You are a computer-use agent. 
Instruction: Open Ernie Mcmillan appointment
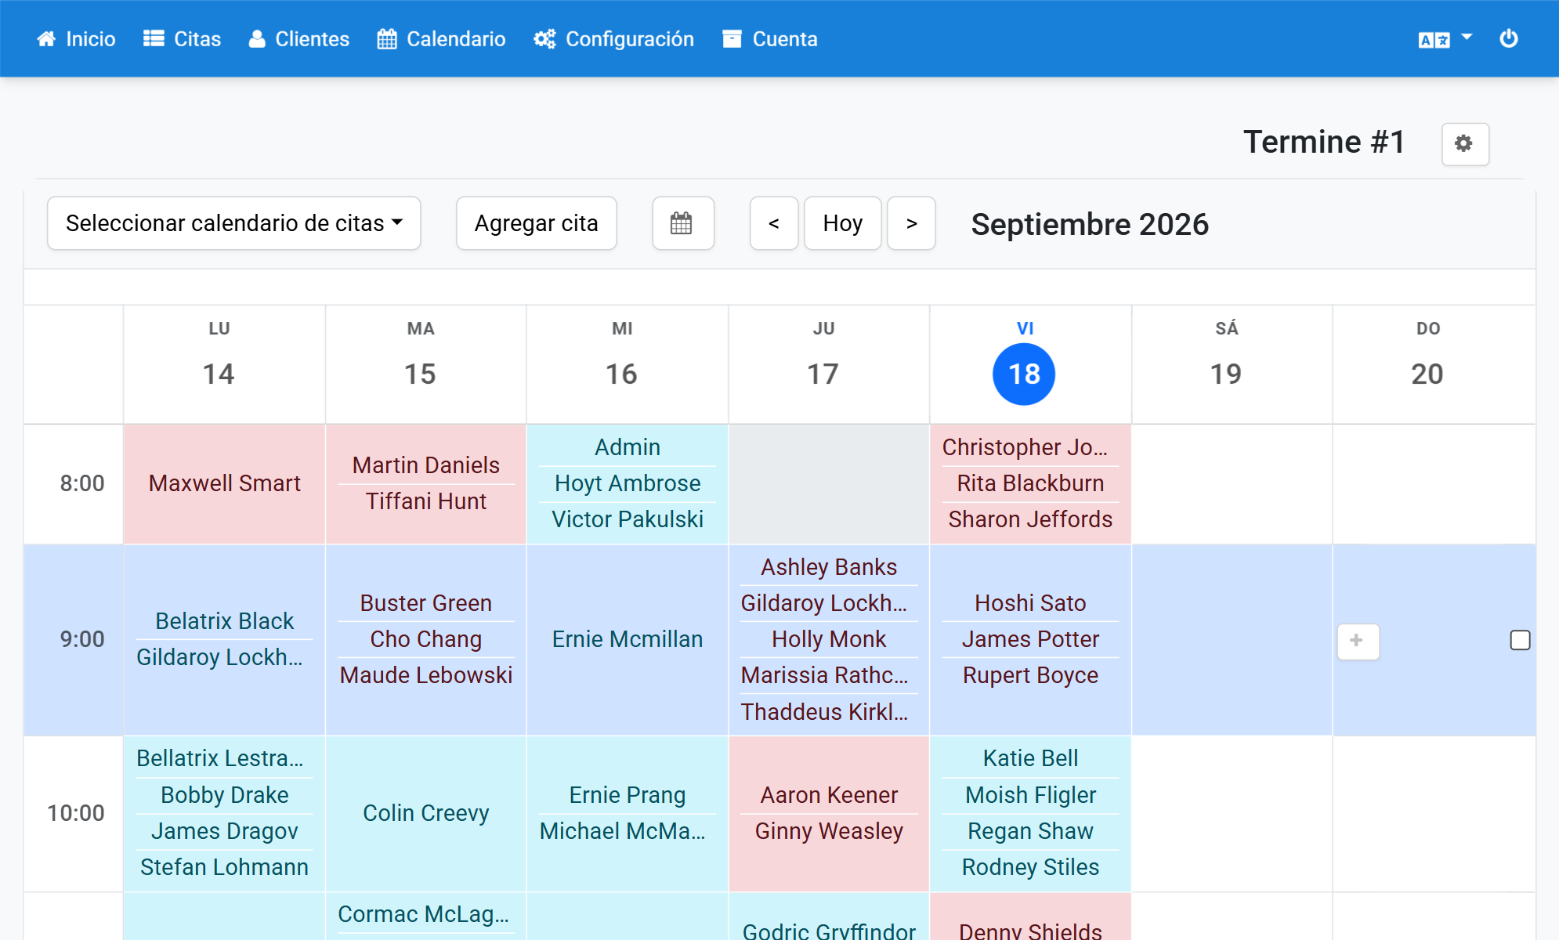(x=627, y=639)
